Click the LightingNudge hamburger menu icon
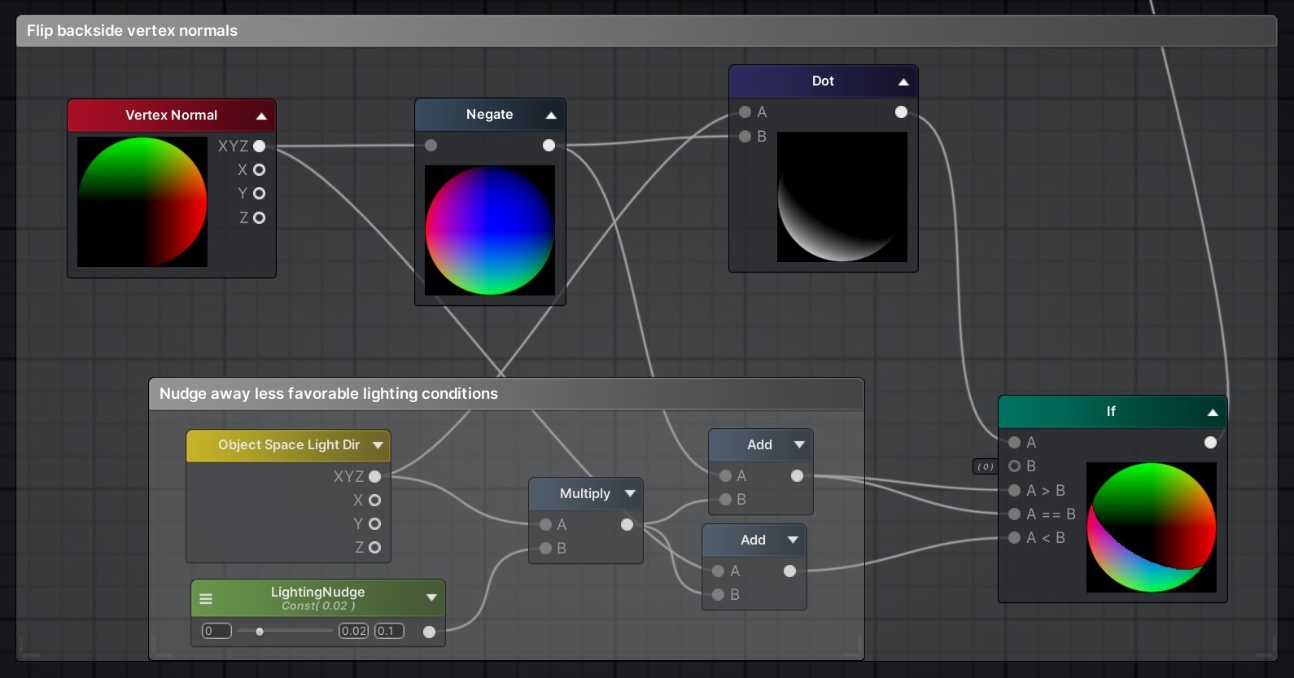The image size is (1294, 678). click(206, 599)
